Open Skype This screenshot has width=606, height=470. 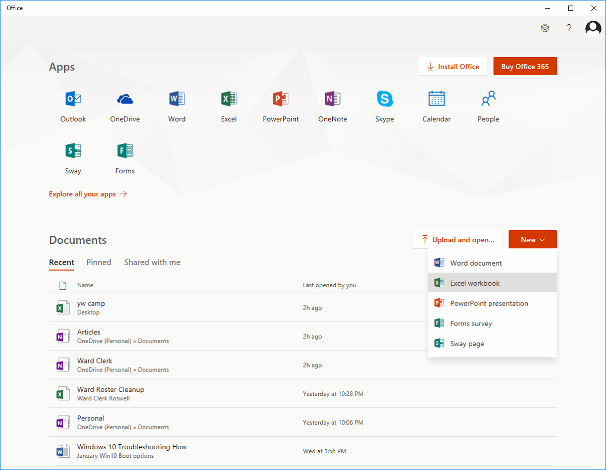[x=384, y=105]
